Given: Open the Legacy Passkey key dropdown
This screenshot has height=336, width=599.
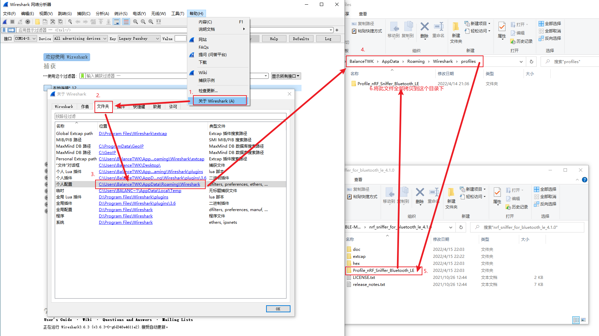Looking at the screenshot, I should click(139, 39).
